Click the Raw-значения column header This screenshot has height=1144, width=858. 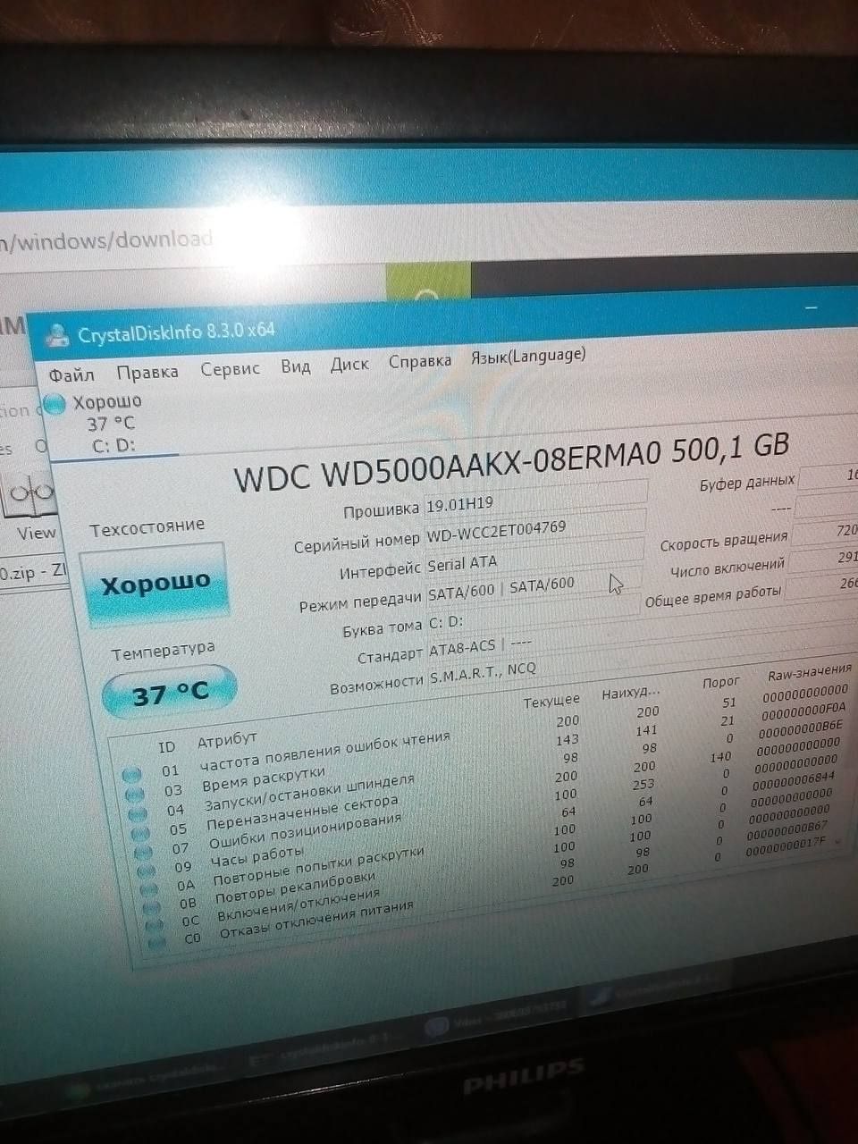809,675
